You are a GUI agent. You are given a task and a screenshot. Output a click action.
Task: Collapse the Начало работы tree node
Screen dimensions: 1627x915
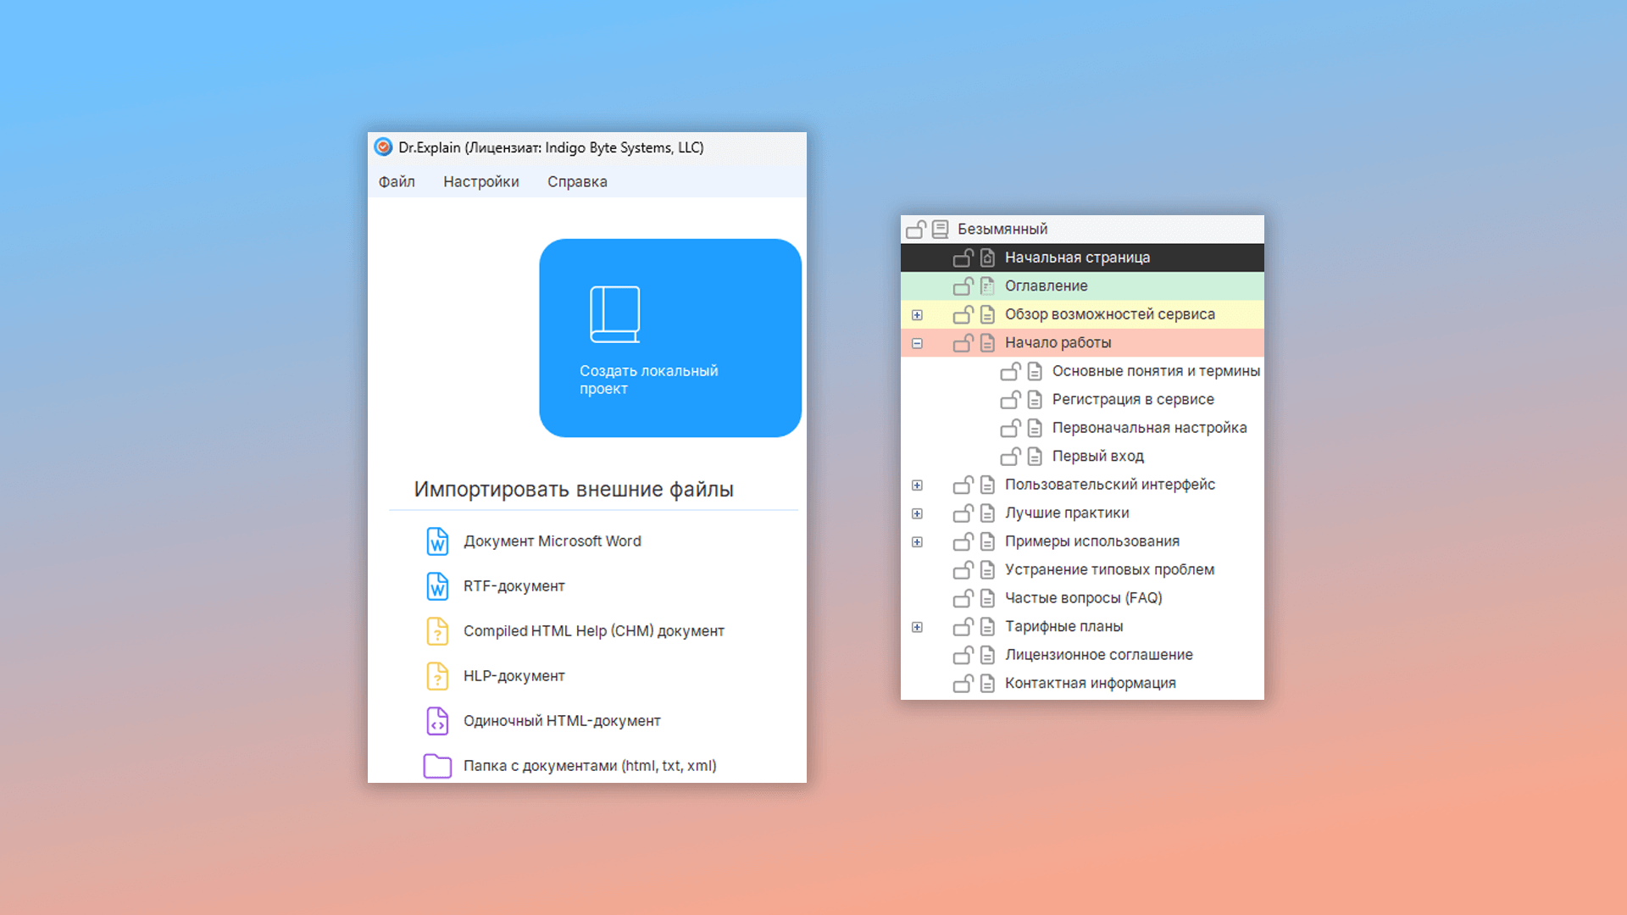[x=917, y=343]
